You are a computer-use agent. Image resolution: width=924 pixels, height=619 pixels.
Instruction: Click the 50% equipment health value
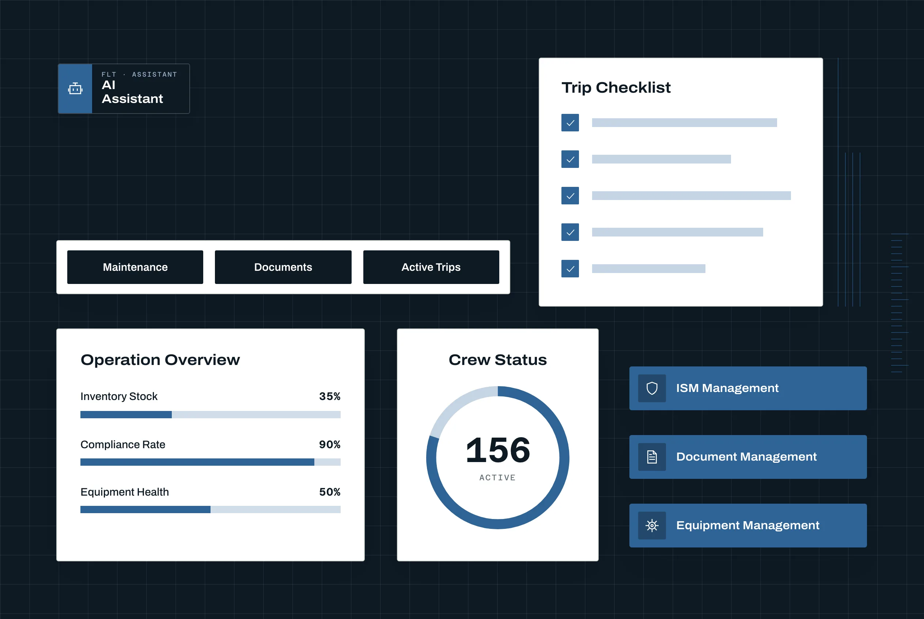click(x=330, y=492)
